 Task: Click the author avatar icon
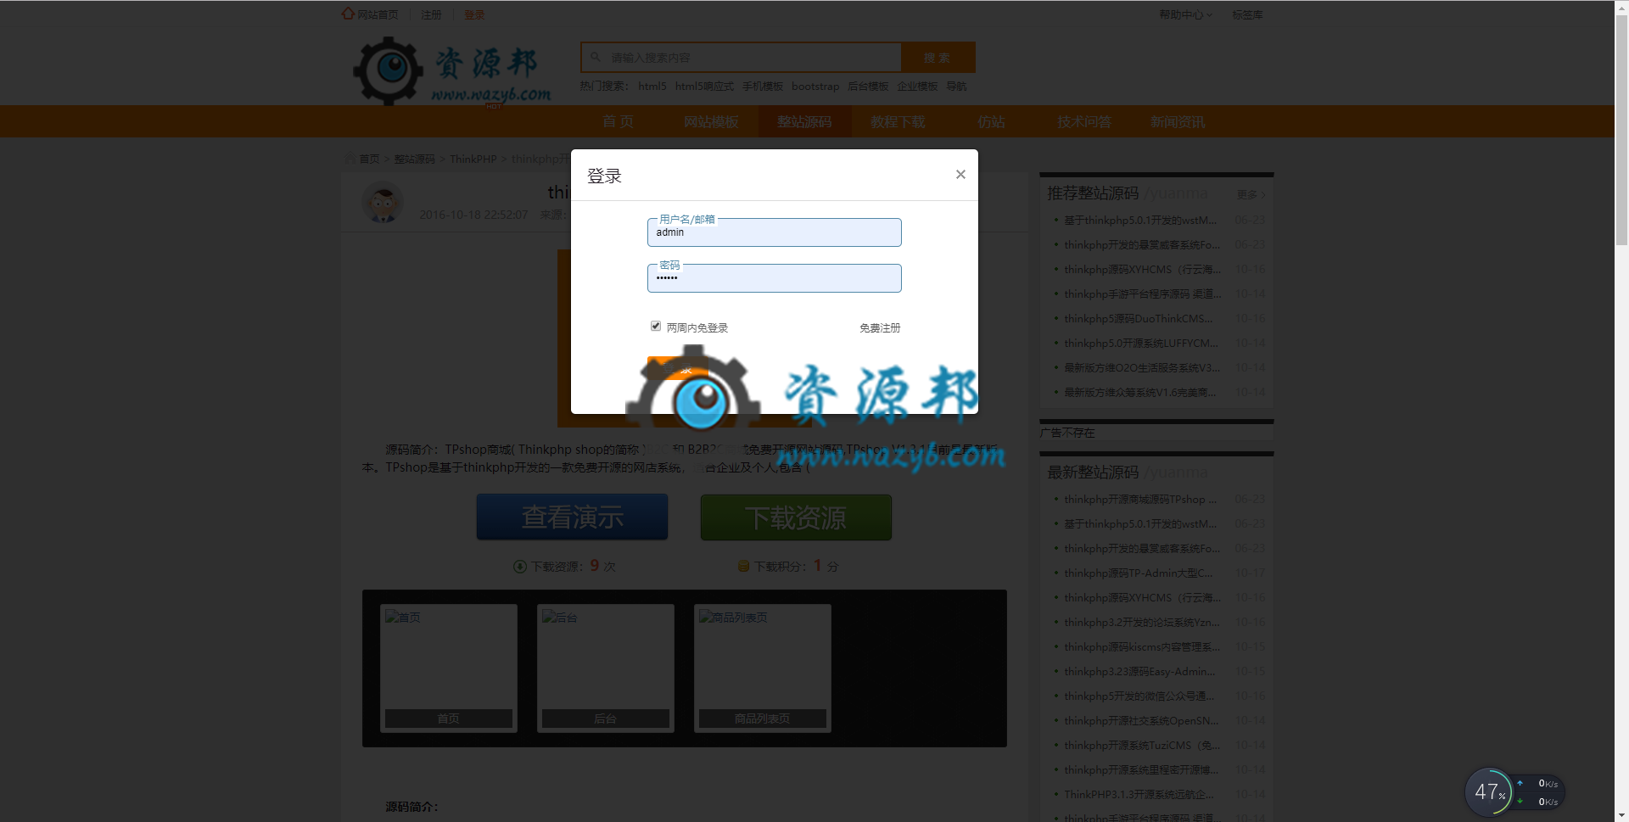click(383, 203)
